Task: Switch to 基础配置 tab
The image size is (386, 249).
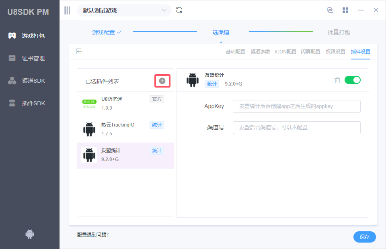Action: click(x=235, y=52)
